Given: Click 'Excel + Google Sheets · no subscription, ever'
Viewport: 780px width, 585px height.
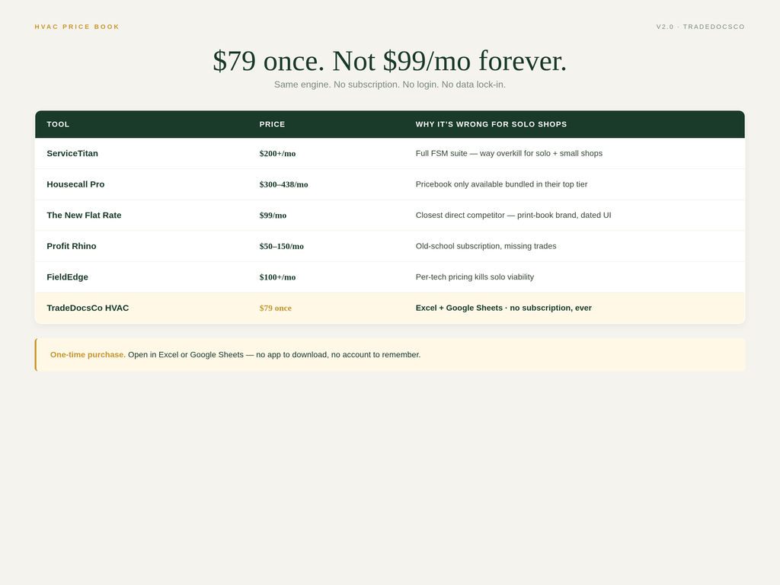Looking at the screenshot, I should [503, 308].
